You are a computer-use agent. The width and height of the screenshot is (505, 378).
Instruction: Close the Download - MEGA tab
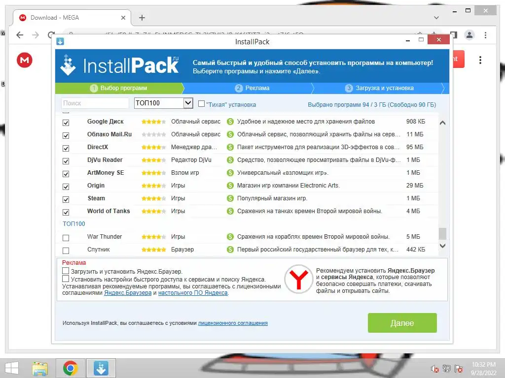[123, 18]
